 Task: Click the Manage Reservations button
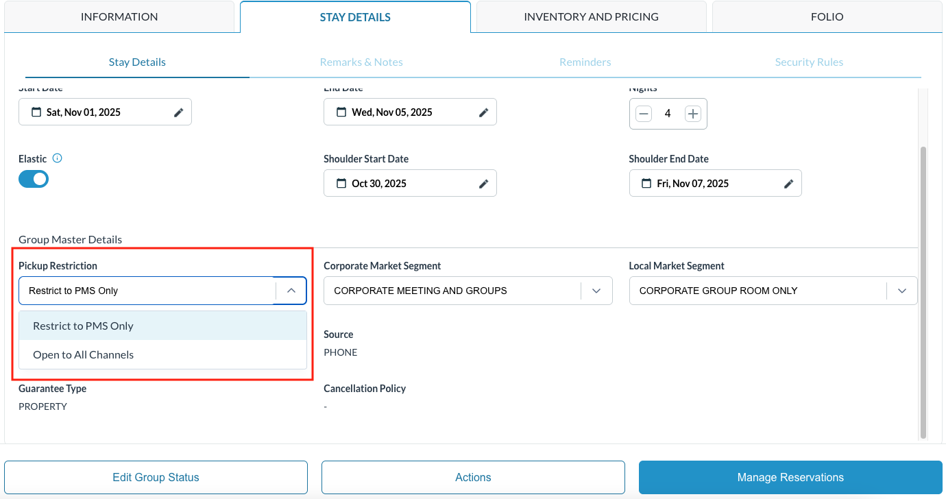pos(790,477)
